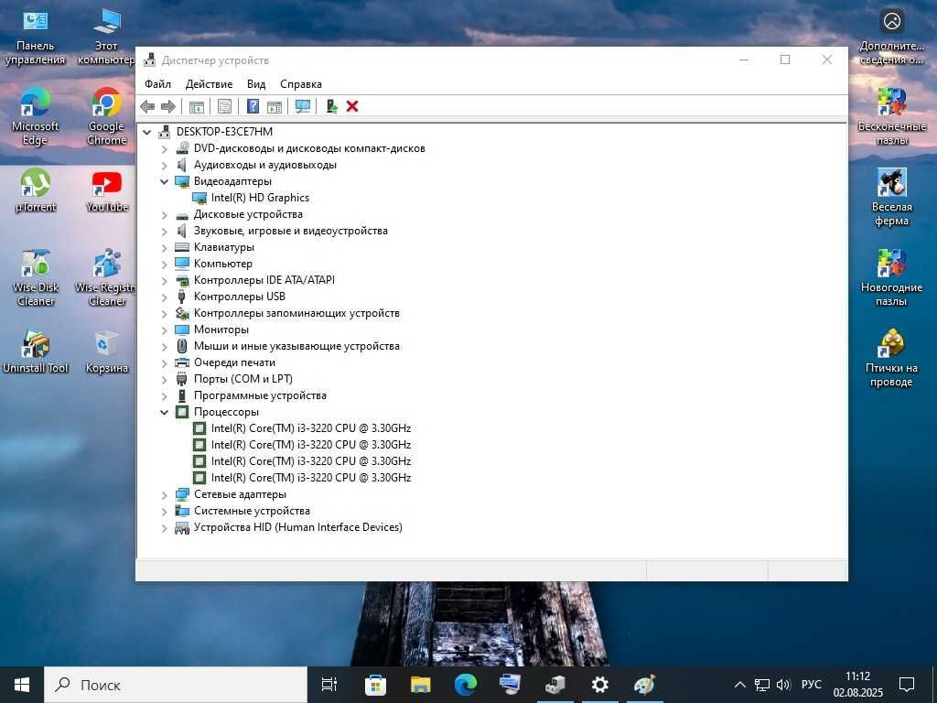Open the notification center icon
The width and height of the screenshot is (937, 703).
907,685
